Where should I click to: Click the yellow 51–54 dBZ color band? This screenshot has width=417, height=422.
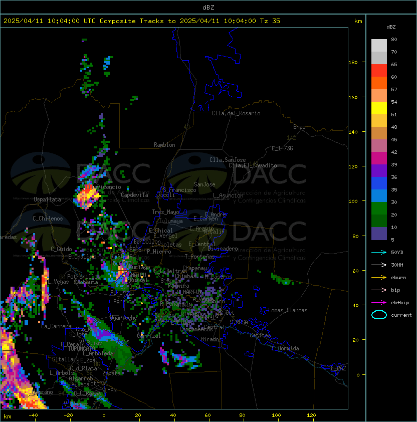[379, 108]
